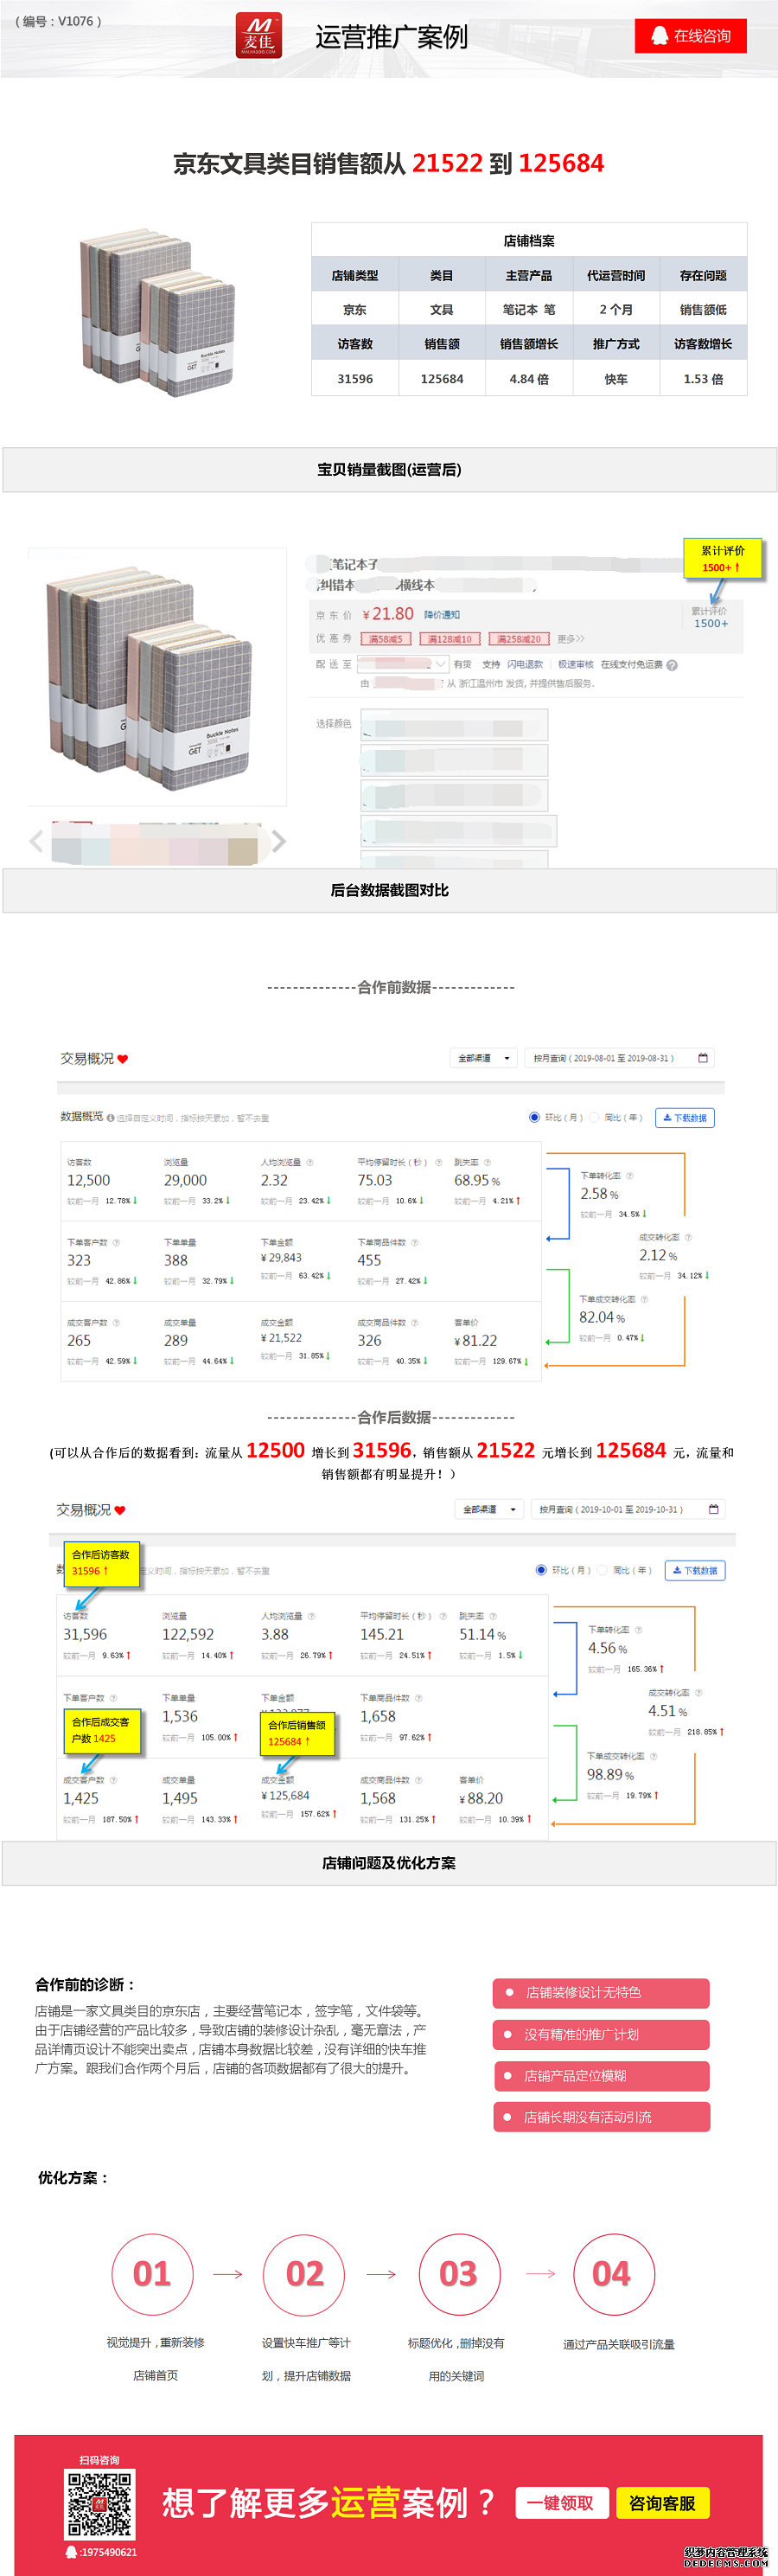Click help icon beside 成交转化率 4.51%

[698, 1693]
